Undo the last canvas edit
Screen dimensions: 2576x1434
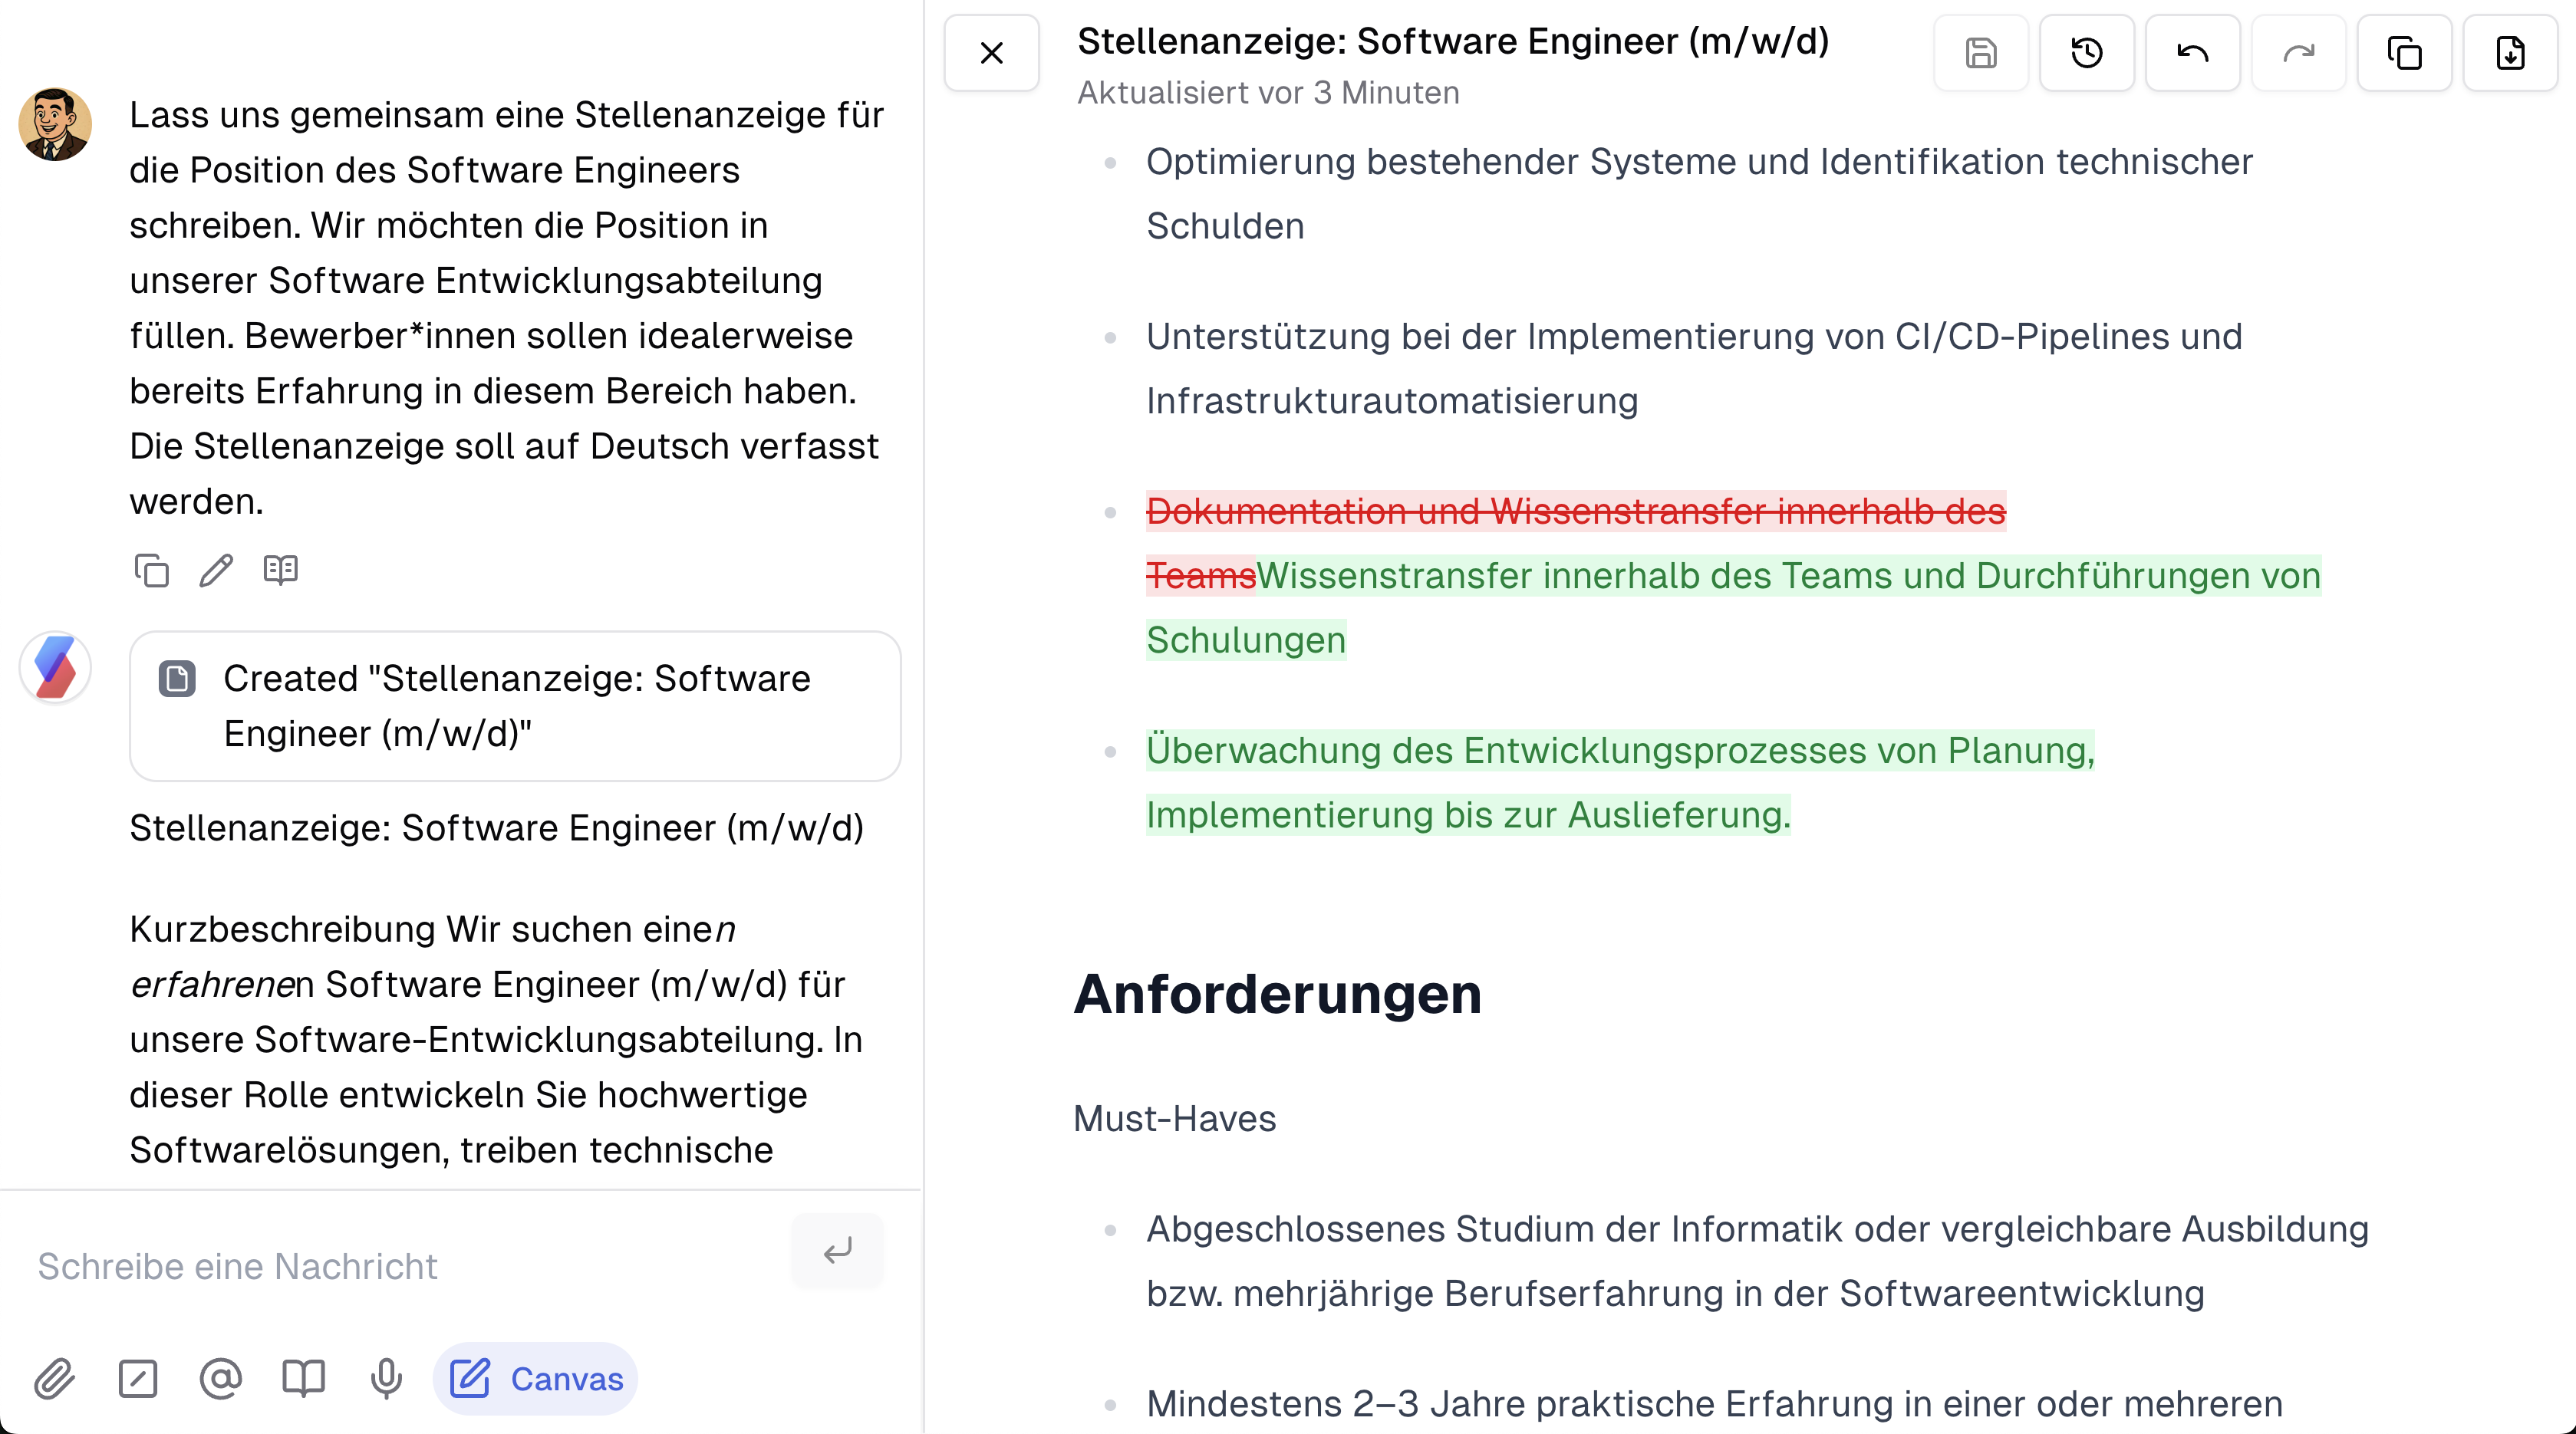point(2192,53)
